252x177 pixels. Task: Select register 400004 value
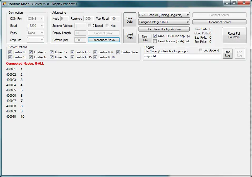click(22, 85)
